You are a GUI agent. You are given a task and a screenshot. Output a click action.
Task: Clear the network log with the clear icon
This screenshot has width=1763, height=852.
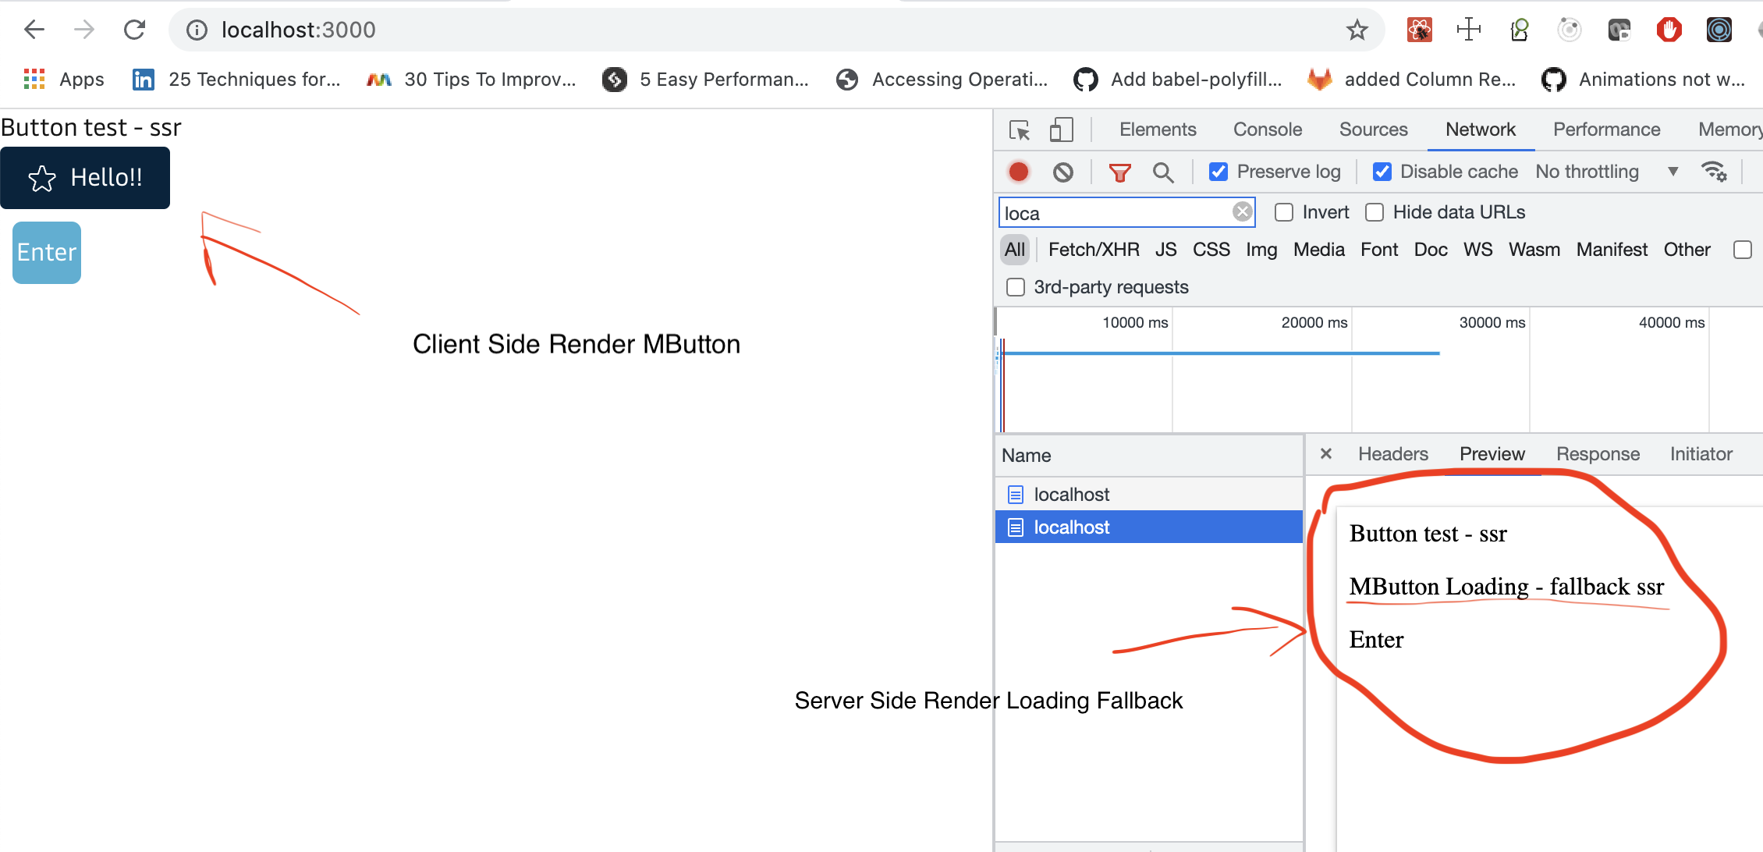tap(1062, 172)
